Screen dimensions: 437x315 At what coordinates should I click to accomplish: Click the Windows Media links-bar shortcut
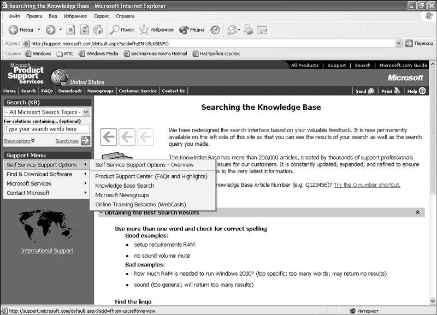[98, 54]
